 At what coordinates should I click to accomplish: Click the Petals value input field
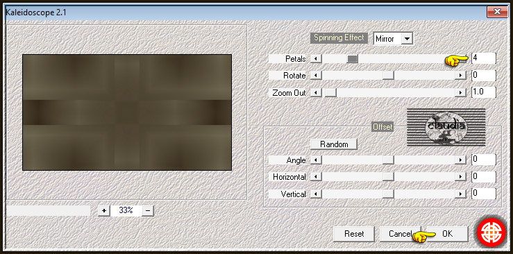pos(484,58)
